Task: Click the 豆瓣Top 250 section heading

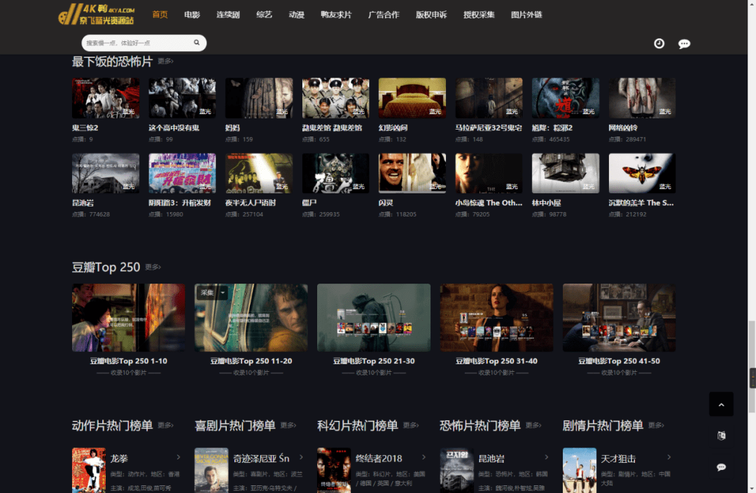Action: pos(106,267)
